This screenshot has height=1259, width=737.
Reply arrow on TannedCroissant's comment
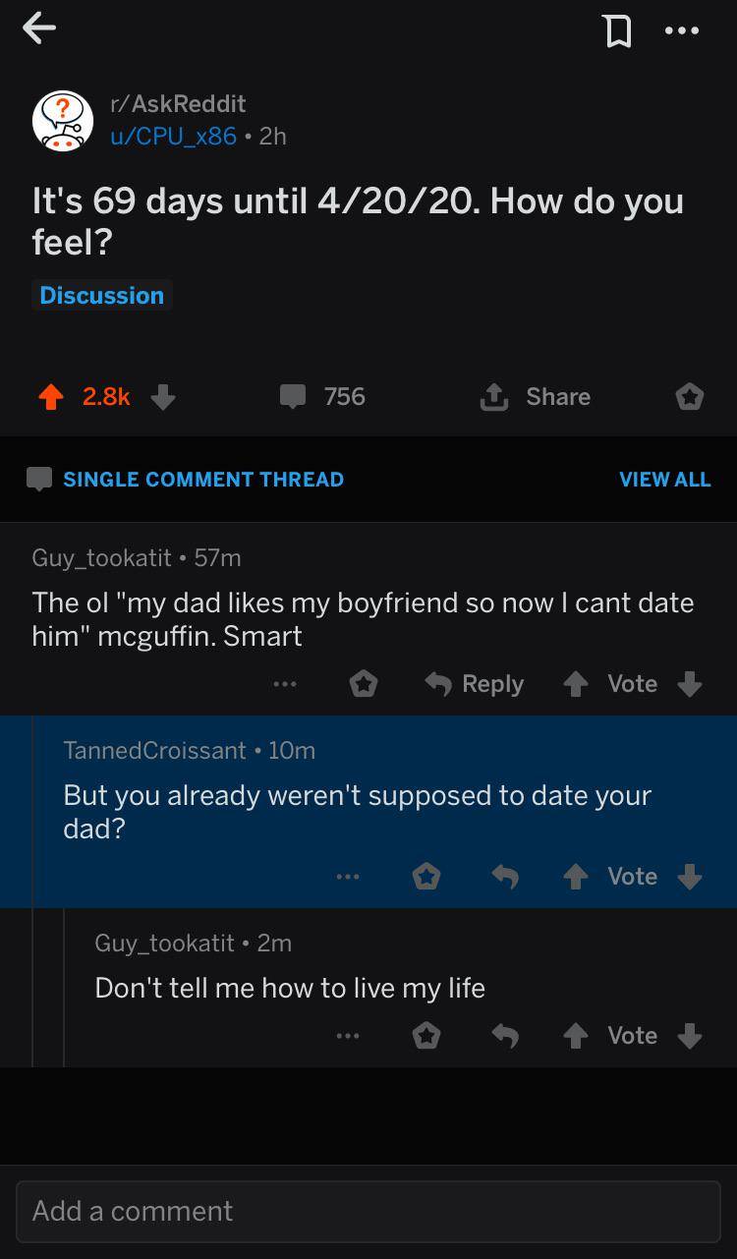[x=505, y=877]
